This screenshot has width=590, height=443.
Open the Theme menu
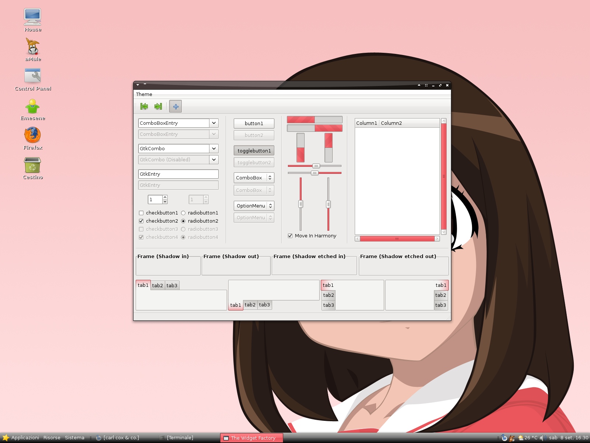tap(144, 94)
